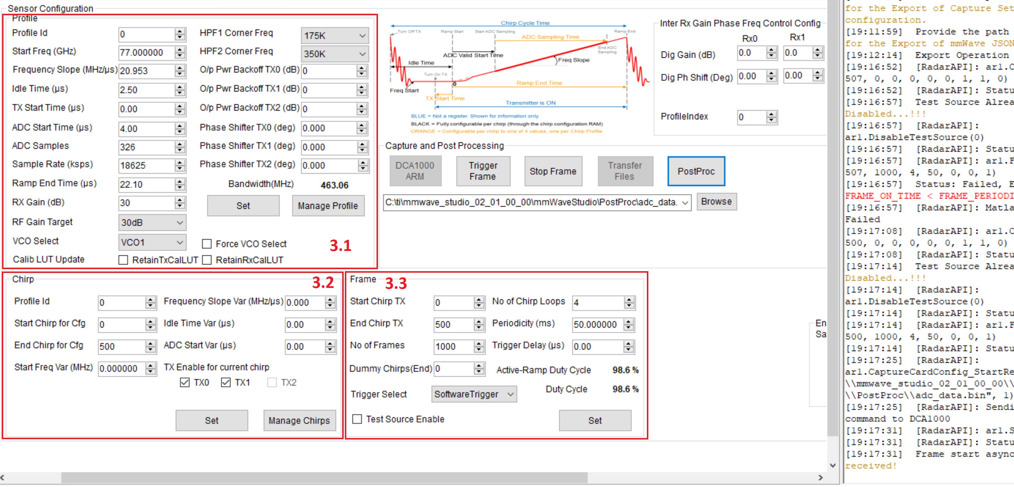Click the Rx1 Dig Gain stepper arrows
This screenshot has height=487, width=1014.
(818, 53)
